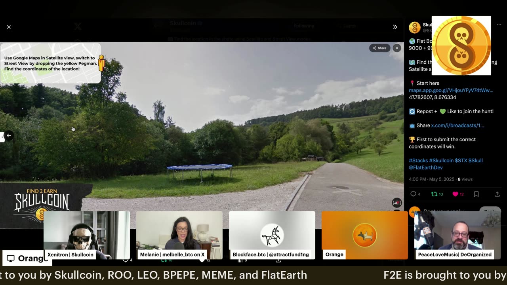Viewport: 507px width, 285px height.
Task: Bookmark the tweet
Action: click(476, 194)
